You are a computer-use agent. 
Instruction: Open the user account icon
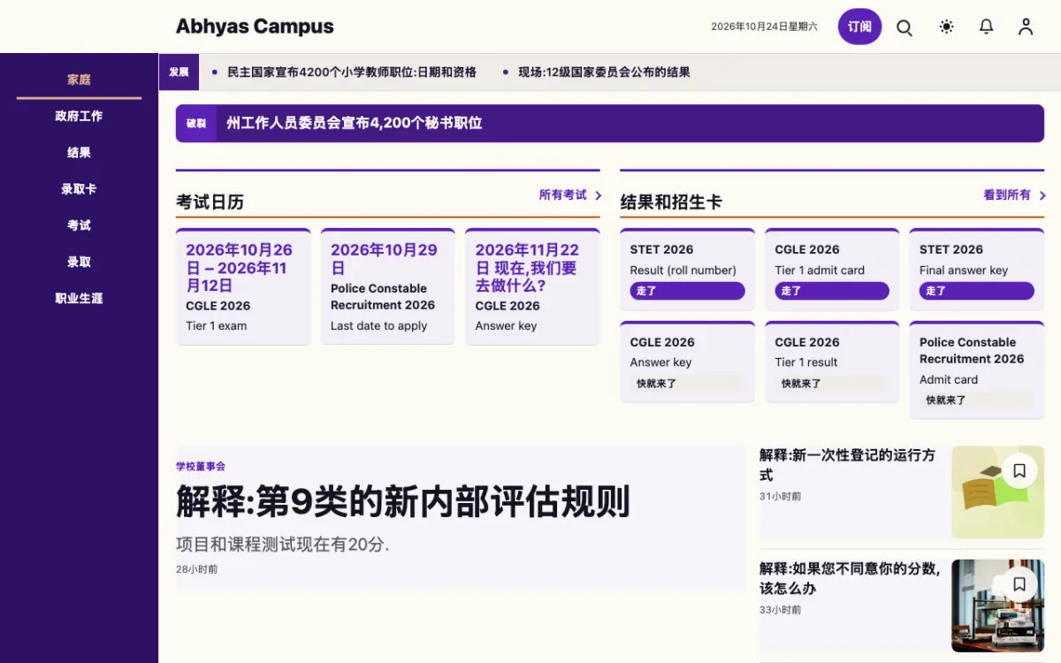coord(1026,27)
